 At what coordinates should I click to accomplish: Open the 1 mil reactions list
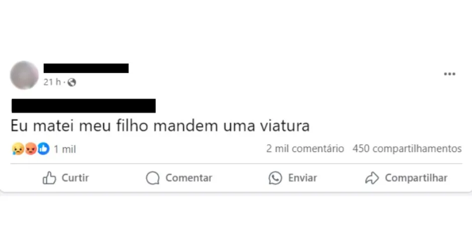(x=65, y=149)
